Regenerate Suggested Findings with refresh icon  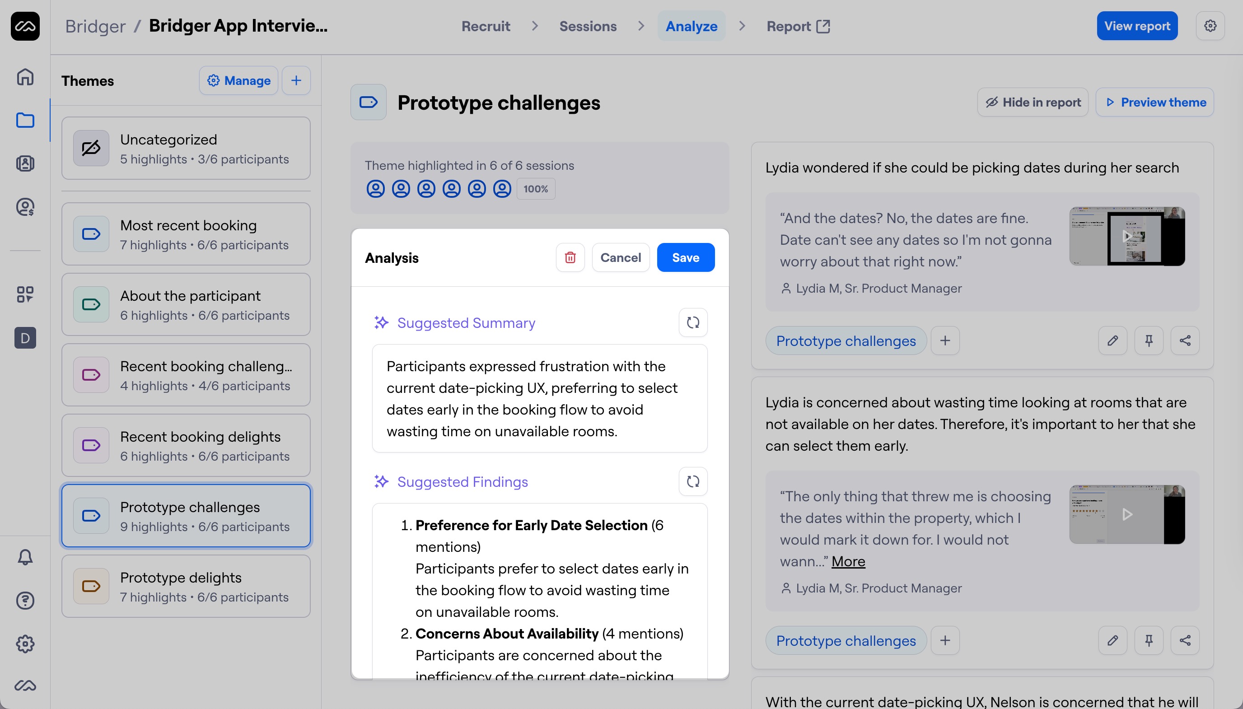point(693,481)
